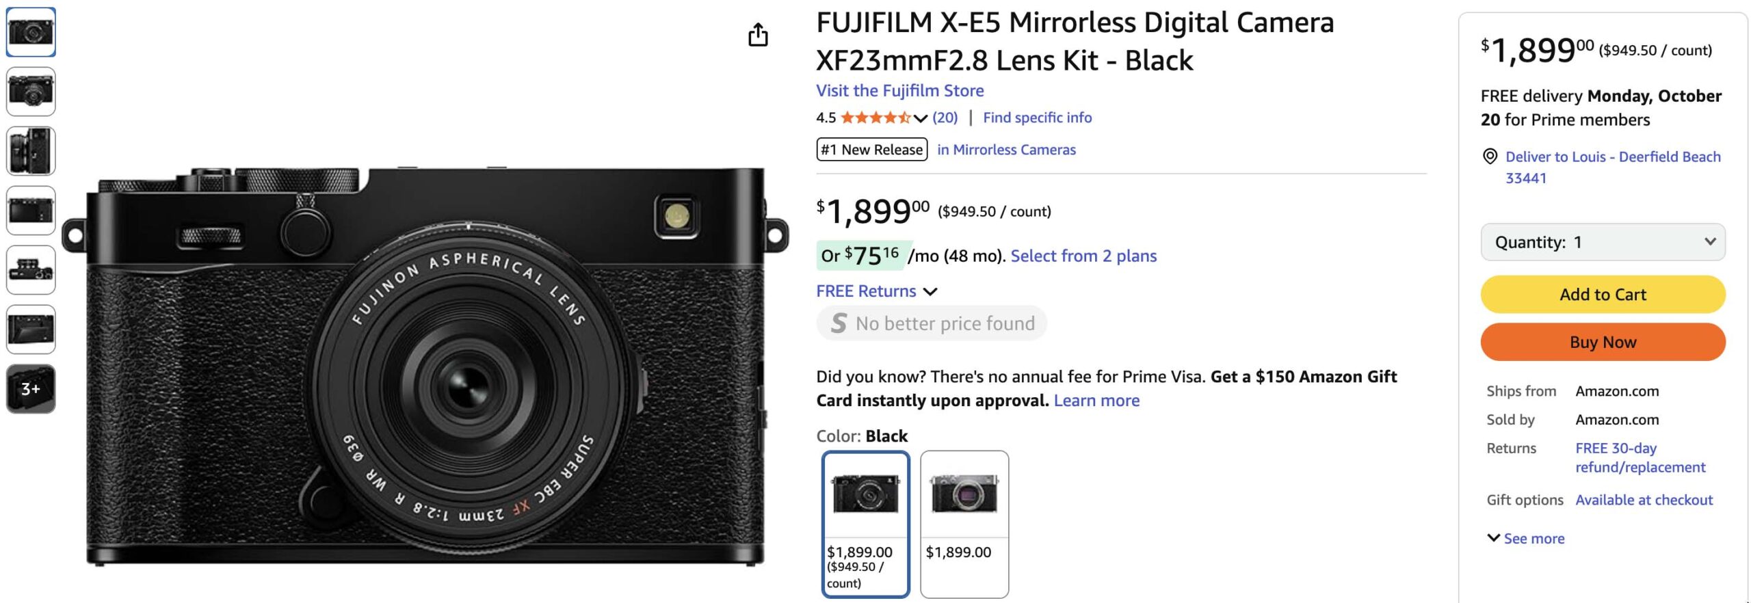The height and width of the screenshot is (603, 1751).
Task: Expand the See more seller details
Action: 1526,539
